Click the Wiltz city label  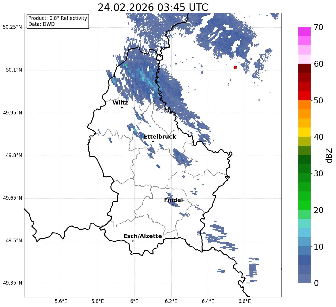pos(120,103)
